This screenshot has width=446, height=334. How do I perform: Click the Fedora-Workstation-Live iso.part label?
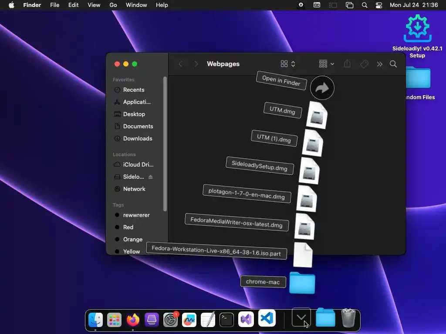click(216, 250)
